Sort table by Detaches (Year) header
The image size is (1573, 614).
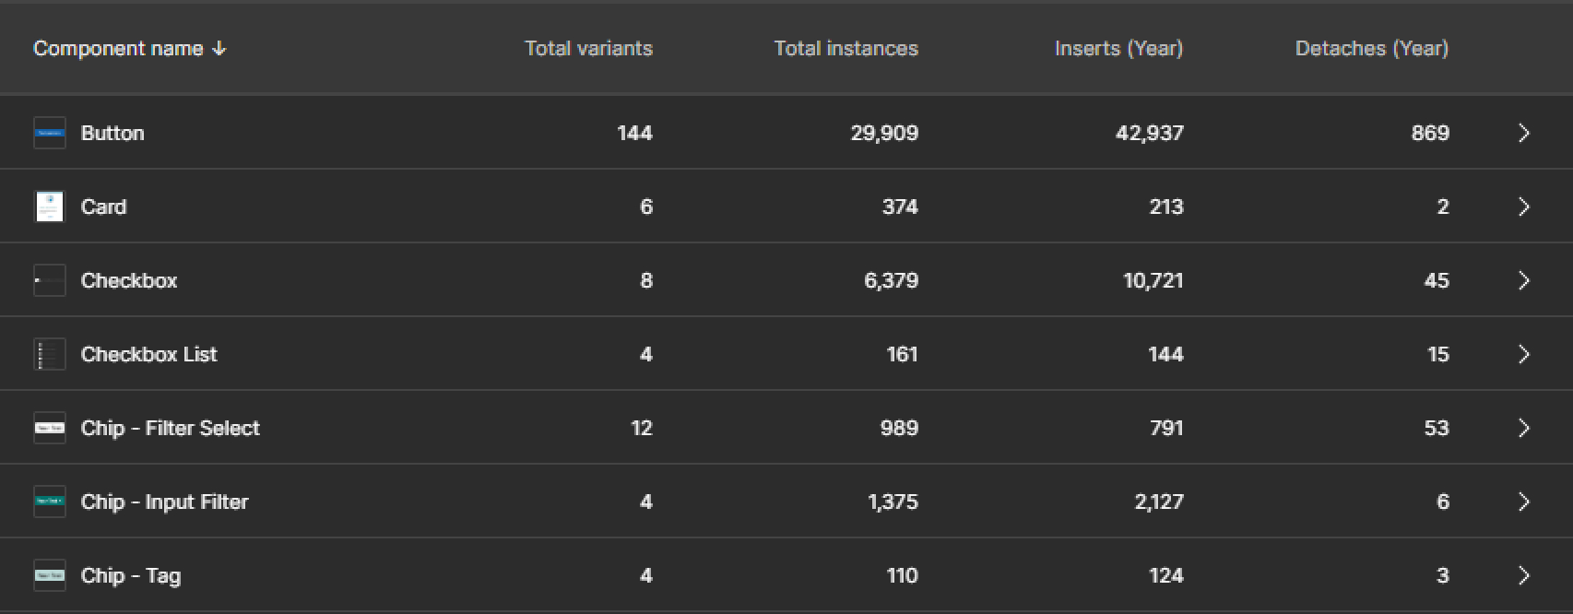pyautogui.click(x=1371, y=49)
